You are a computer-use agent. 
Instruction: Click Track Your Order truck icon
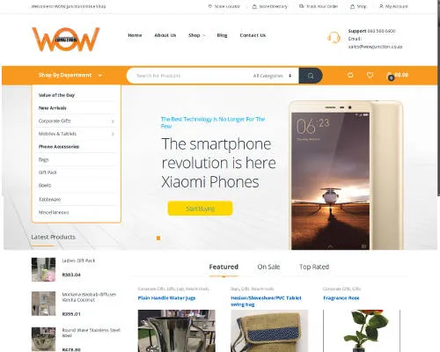coord(301,6)
